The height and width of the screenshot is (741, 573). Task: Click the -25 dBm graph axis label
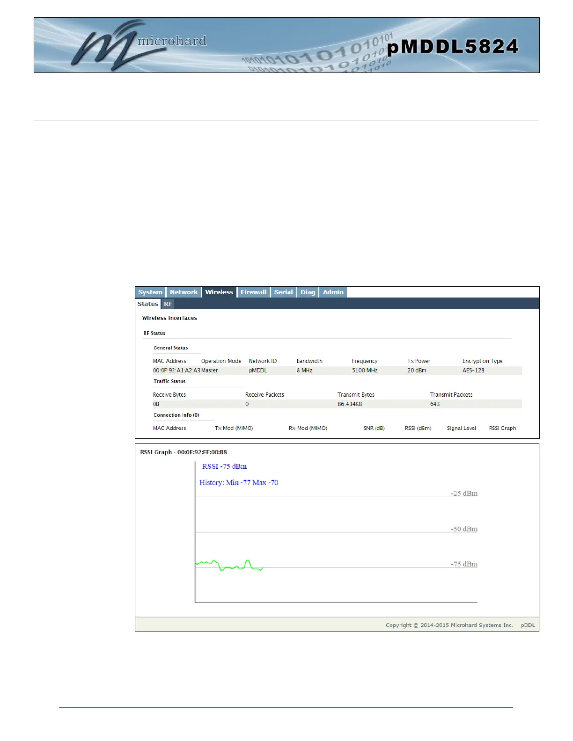point(464,494)
